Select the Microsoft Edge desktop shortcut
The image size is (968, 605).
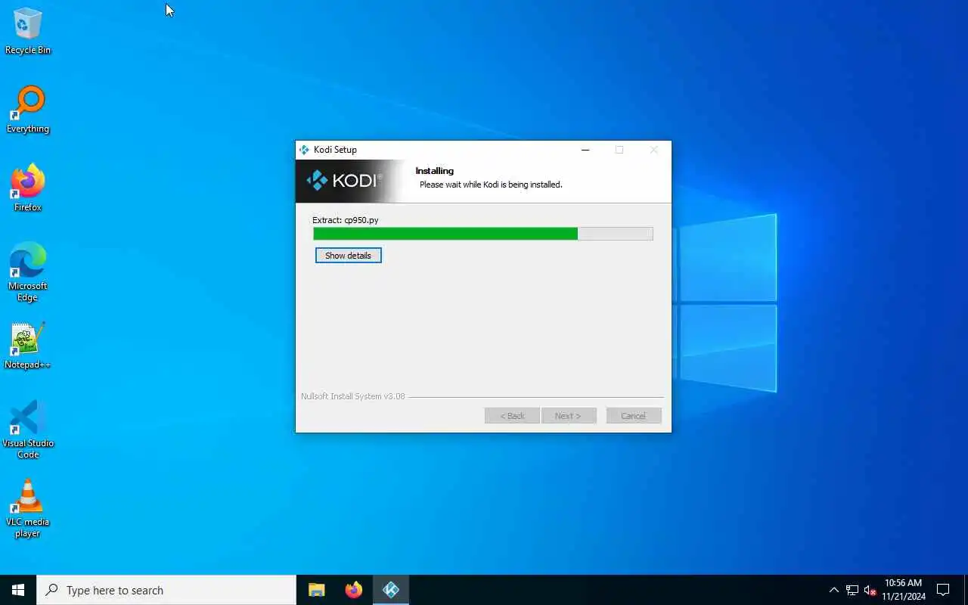tap(28, 272)
